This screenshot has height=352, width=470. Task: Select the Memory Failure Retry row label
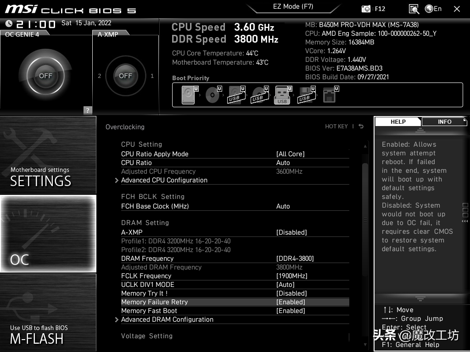pos(154,302)
